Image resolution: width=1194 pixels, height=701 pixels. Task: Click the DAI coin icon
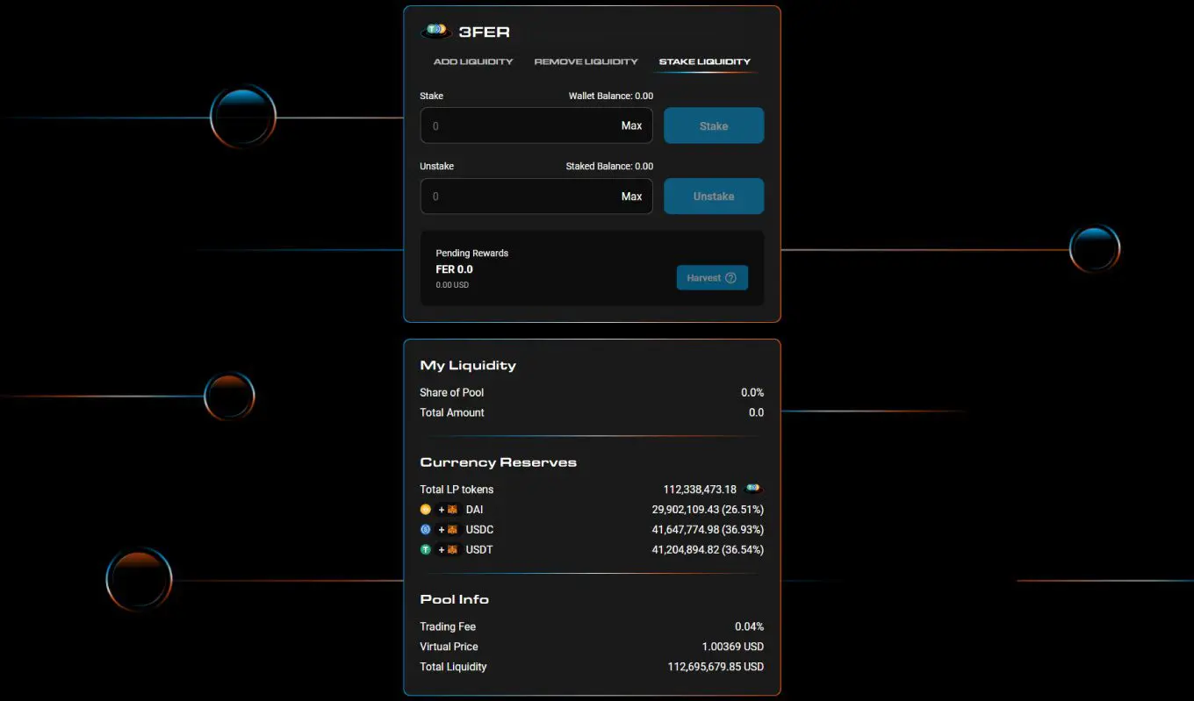click(426, 510)
